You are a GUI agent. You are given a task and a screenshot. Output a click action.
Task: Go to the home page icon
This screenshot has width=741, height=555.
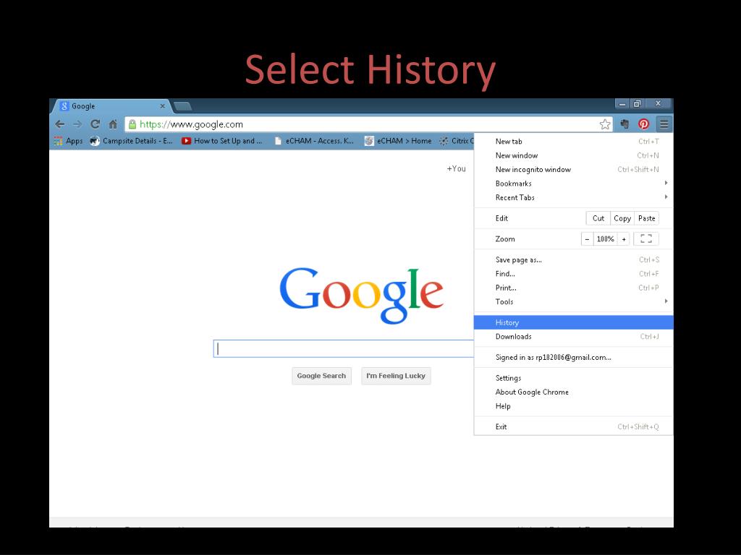tap(113, 124)
